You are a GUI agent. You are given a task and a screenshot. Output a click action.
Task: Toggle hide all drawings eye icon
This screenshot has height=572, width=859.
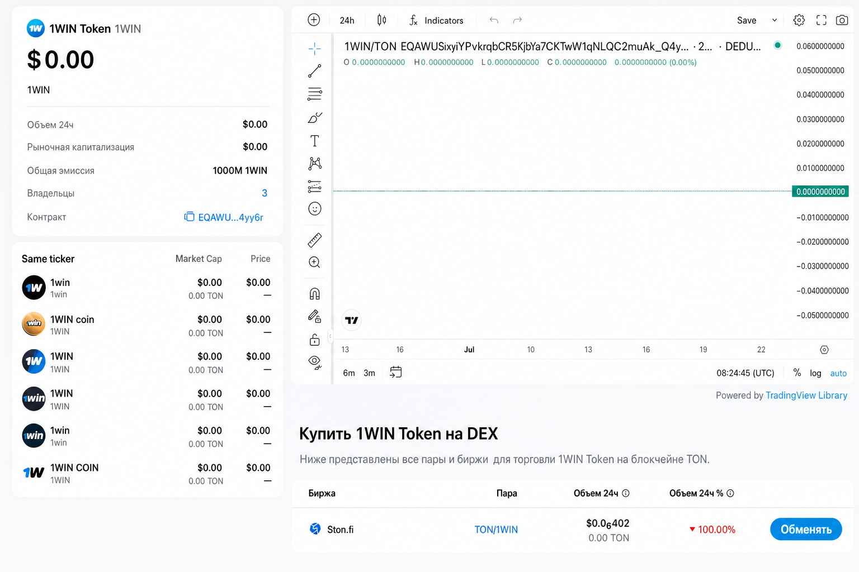pyautogui.click(x=315, y=363)
